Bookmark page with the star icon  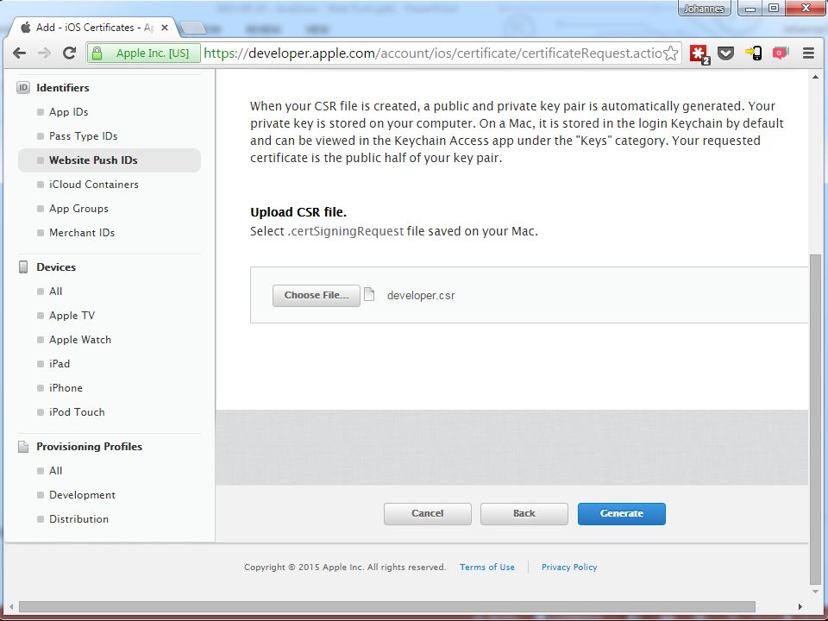pyautogui.click(x=671, y=53)
